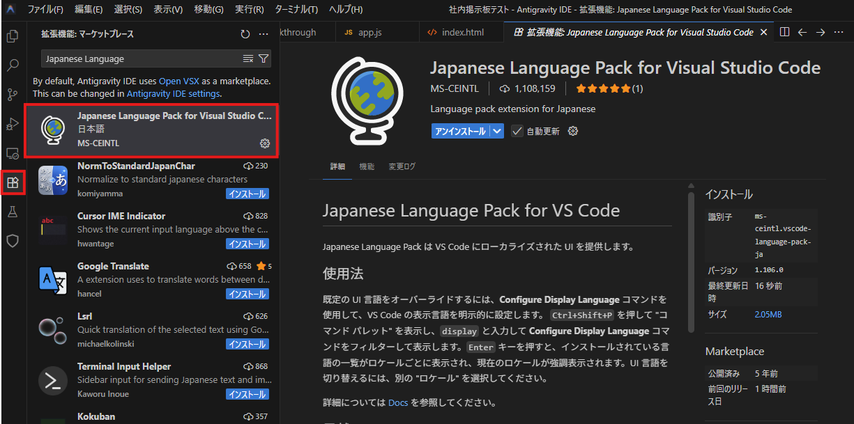Select the 変更ログ changelog tab

[x=402, y=166]
